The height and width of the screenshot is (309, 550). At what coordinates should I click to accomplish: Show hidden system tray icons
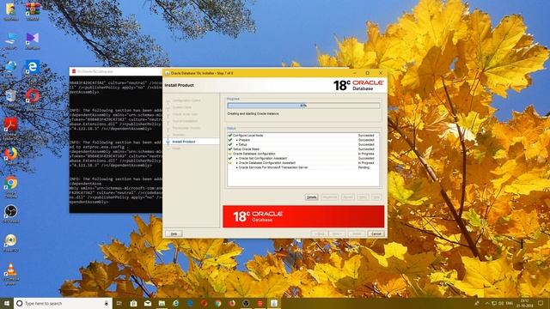coord(487,303)
